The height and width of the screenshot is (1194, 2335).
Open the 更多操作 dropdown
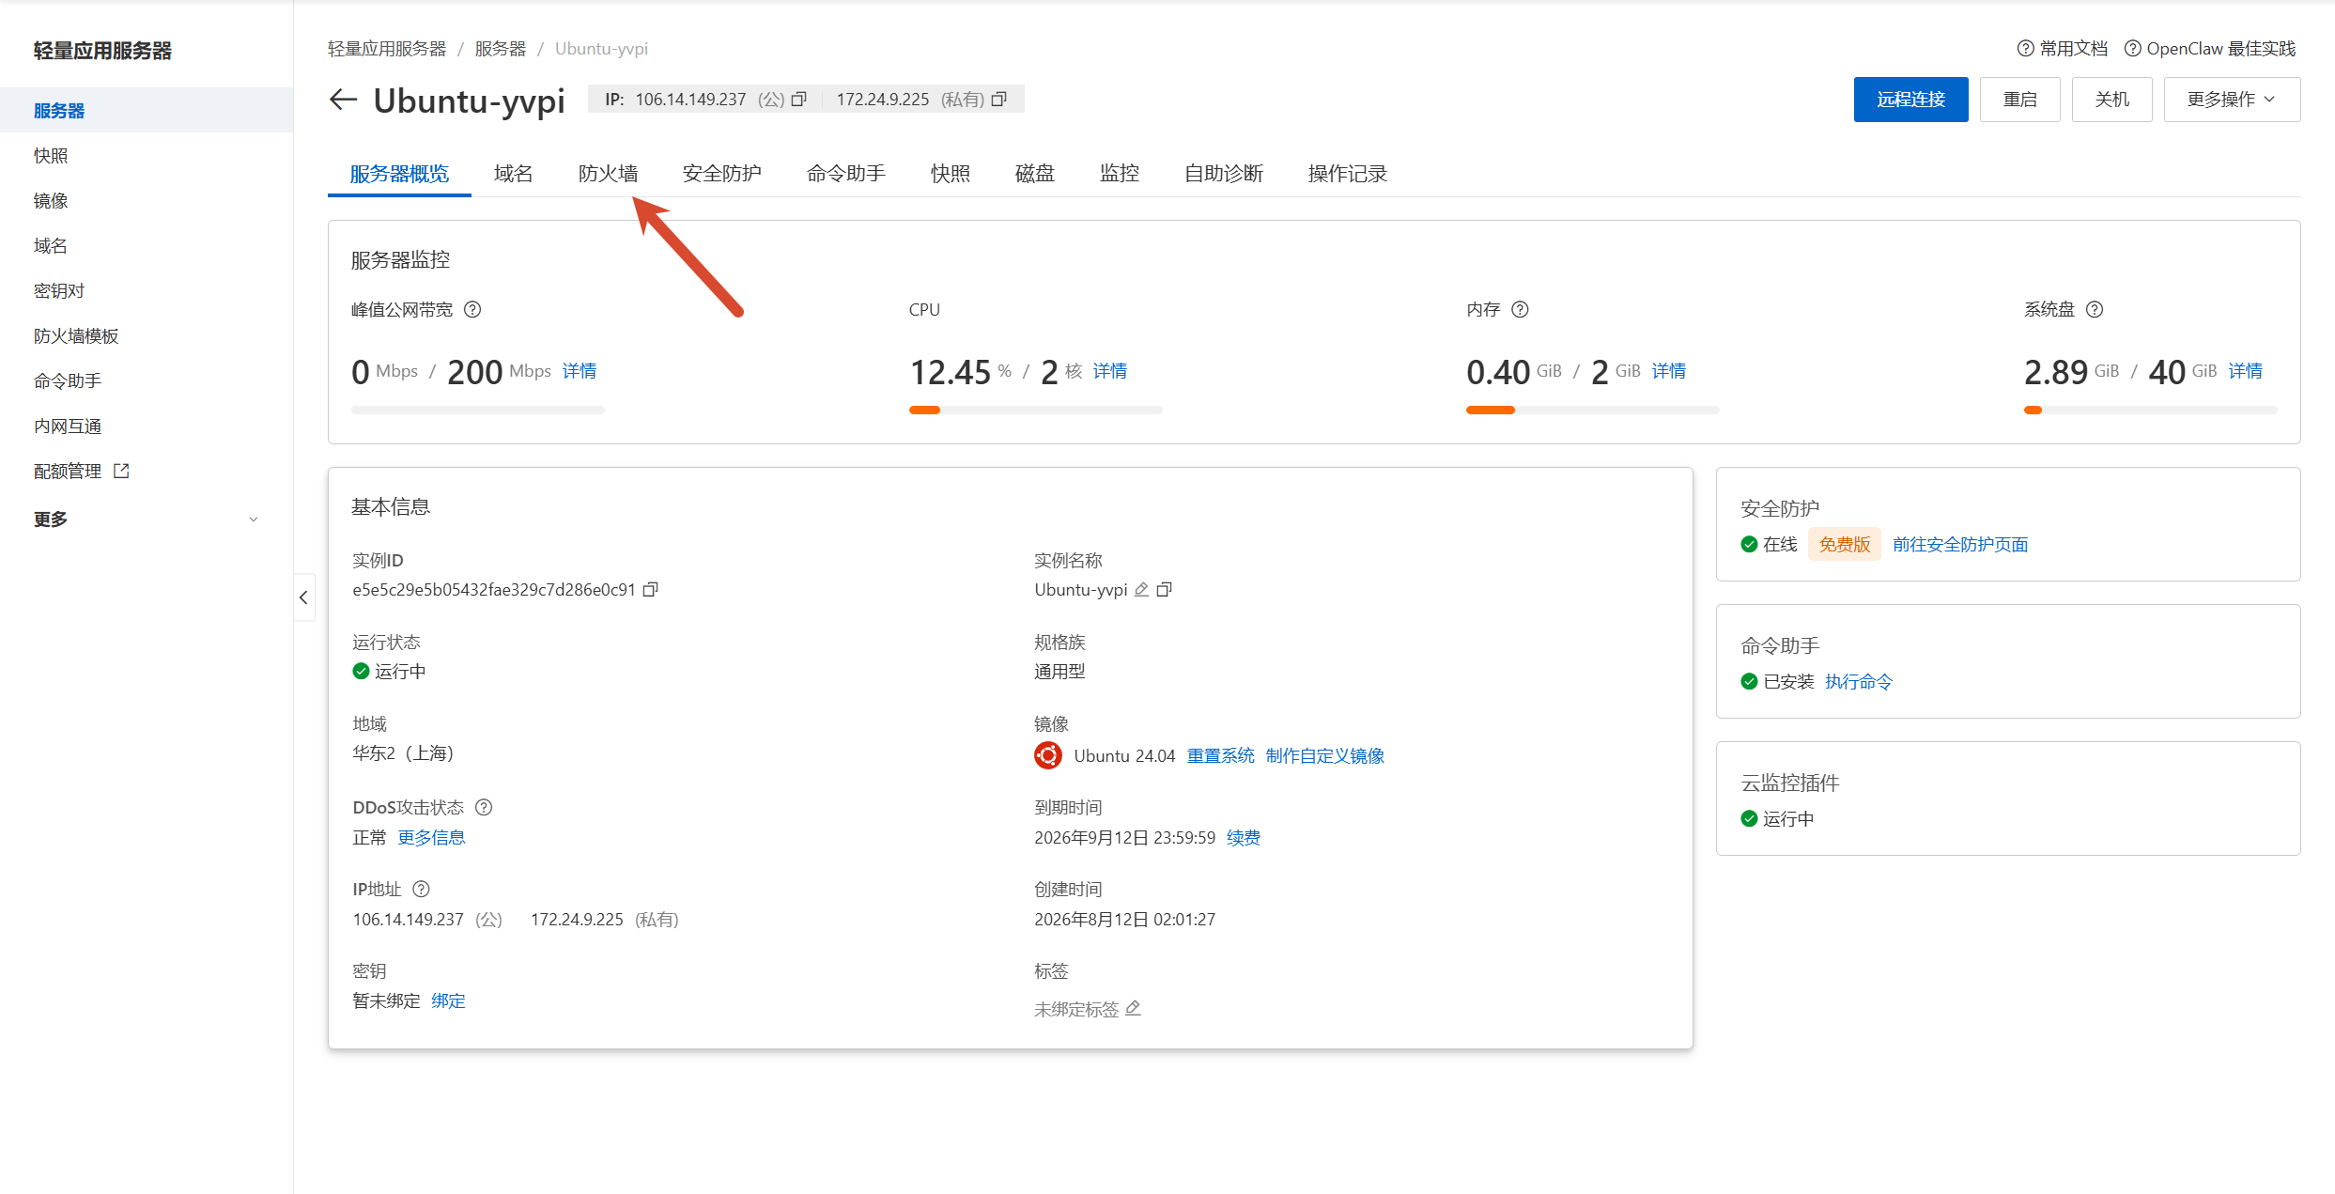tap(2232, 100)
